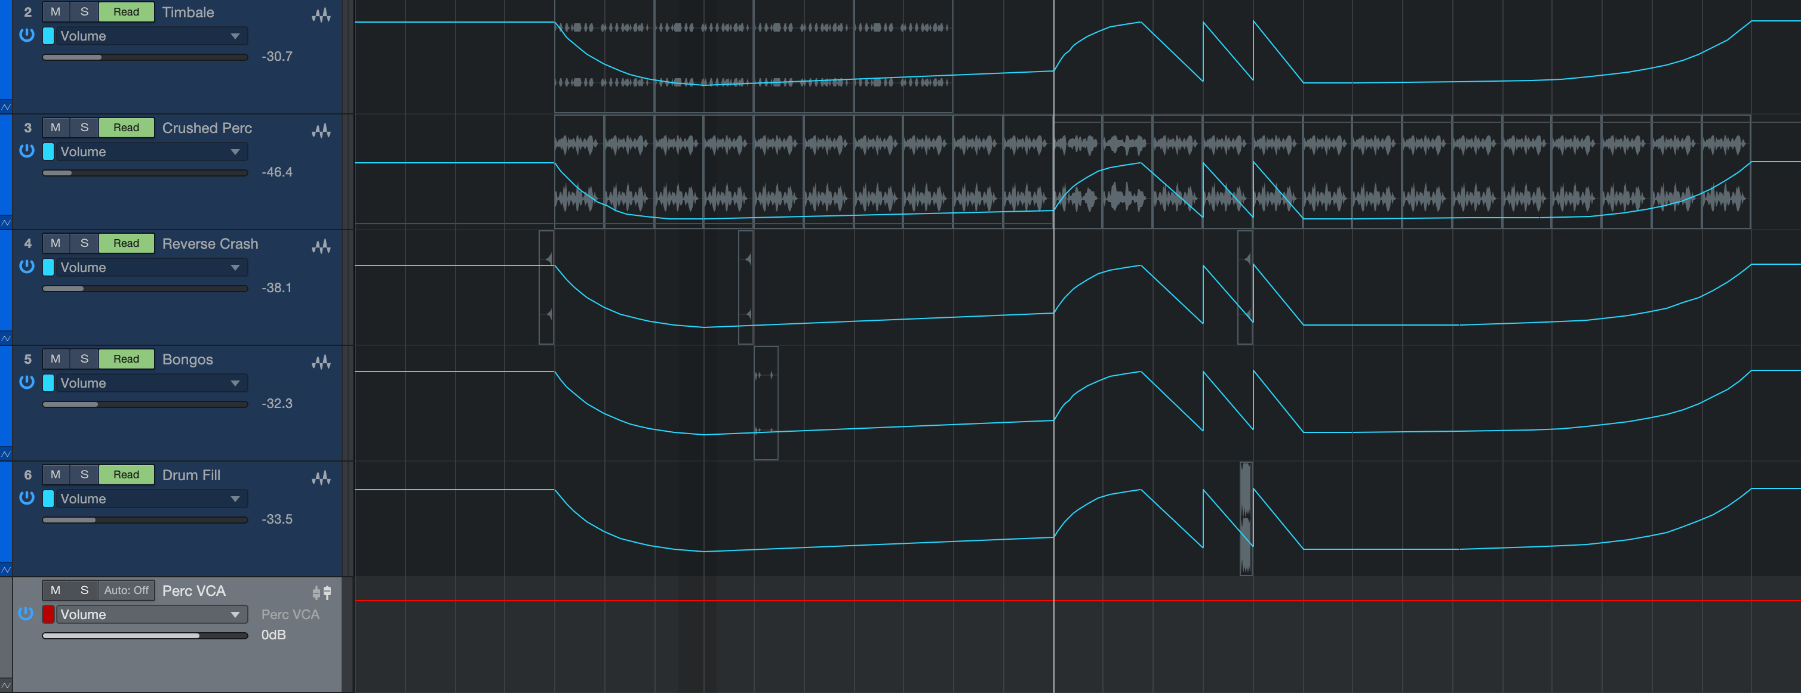Image resolution: width=1801 pixels, height=693 pixels.
Task: Click the Timbale volume slider at -30.7
Action: pyautogui.click(x=145, y=57)
